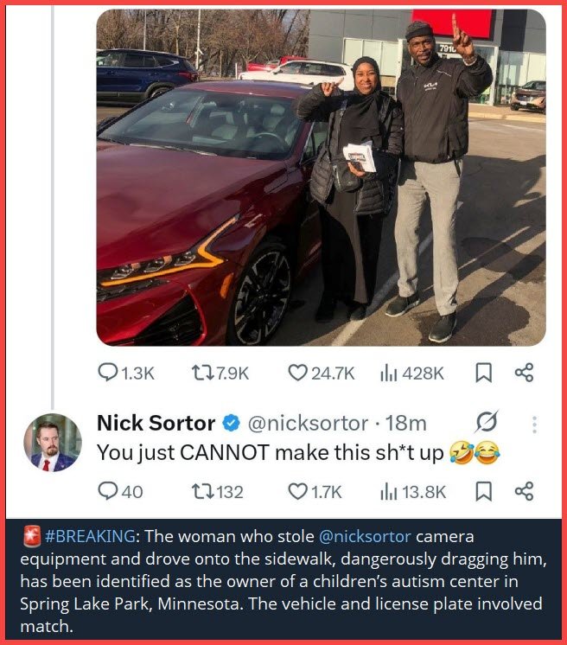This screenshot has width=567, height=645.
Task: View the 13.8K views analytics
Action: click(413, 491)
